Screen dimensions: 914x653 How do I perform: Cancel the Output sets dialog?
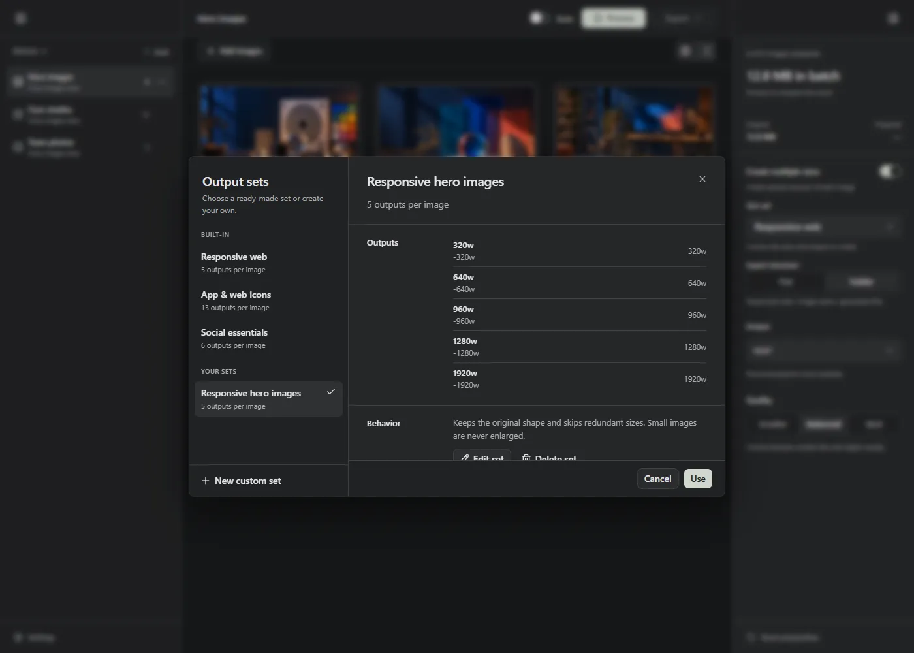click(657, 479)
